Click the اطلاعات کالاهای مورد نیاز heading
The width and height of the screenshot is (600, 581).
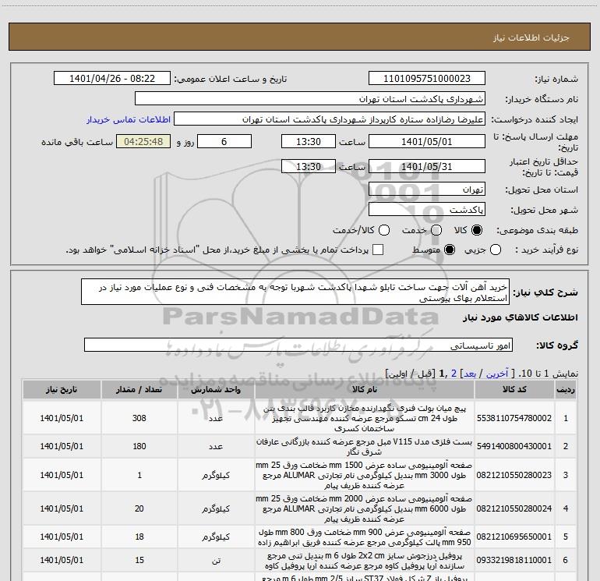(x=521, y=317)
